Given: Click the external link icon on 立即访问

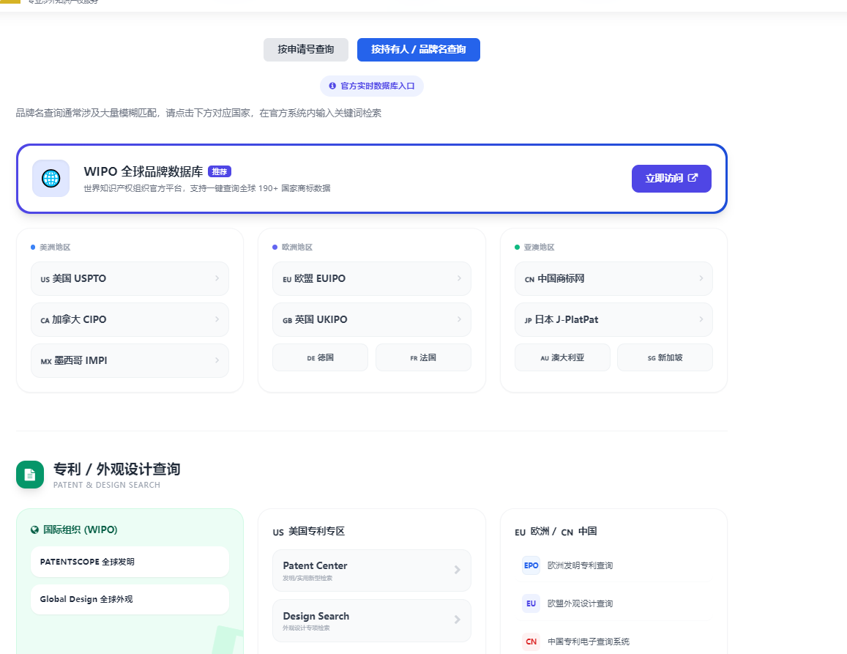Looking at the screenshot, I should pyautogui.click(x=693, y=178).
